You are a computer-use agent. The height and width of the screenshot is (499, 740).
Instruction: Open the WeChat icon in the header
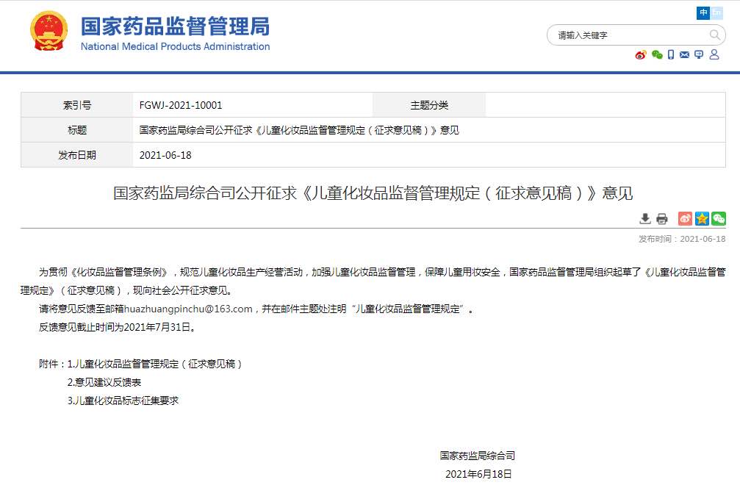[x=657, y=54]
